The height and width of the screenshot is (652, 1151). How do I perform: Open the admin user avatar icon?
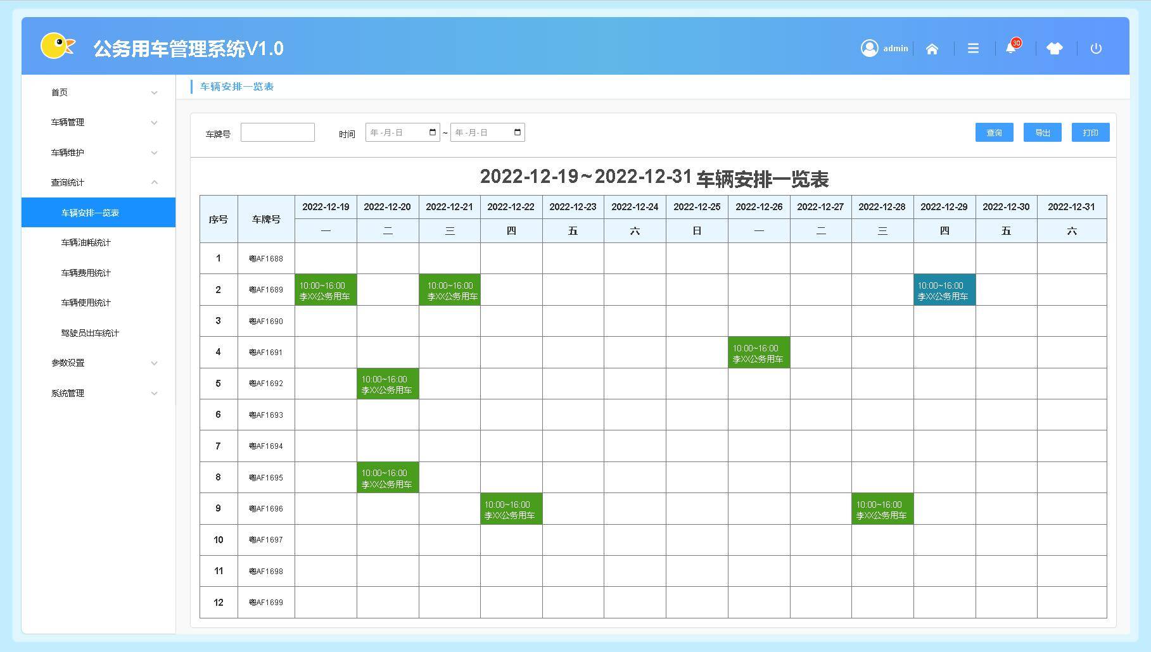[869, 48]
